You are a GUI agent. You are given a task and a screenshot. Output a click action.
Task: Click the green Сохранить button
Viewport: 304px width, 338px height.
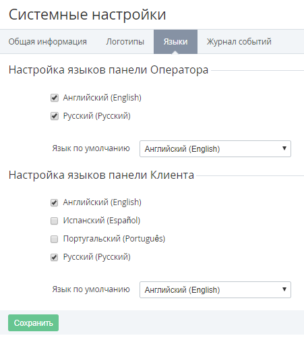click(33, 322)
